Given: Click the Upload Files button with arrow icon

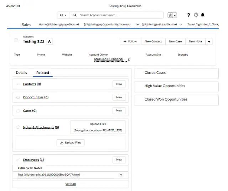Looking at the screenshot, I should coord(71,143).
